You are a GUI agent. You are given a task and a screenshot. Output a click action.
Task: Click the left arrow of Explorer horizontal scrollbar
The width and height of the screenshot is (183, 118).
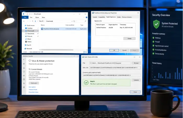(x=40, y=50)
